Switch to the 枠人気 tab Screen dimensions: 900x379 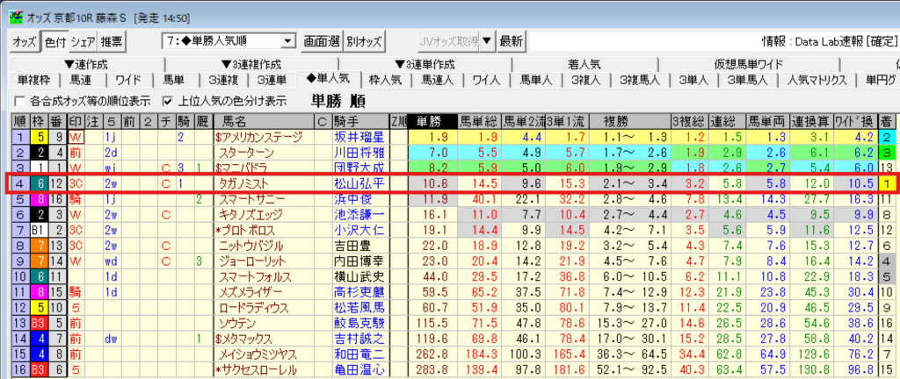[x=385, y=80]
